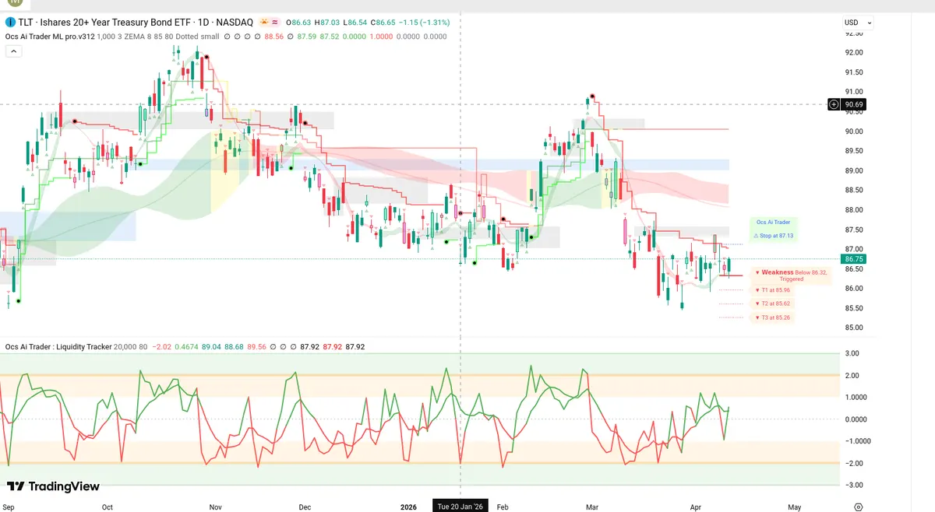This screenshot has height=512, width=935.
Task: Open the USD currency dropdown
Action: [858, 23]
